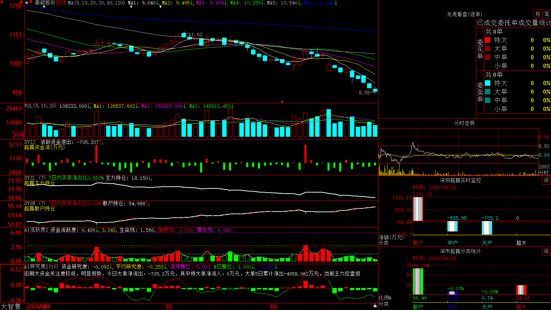
Task: Click the 委卖单 section label
Action: pyautogui.click(x=480, y=92)
